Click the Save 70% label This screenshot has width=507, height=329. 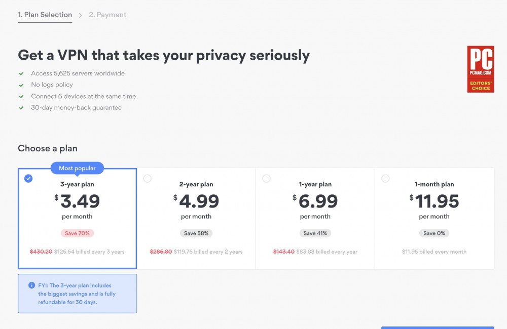77,233
